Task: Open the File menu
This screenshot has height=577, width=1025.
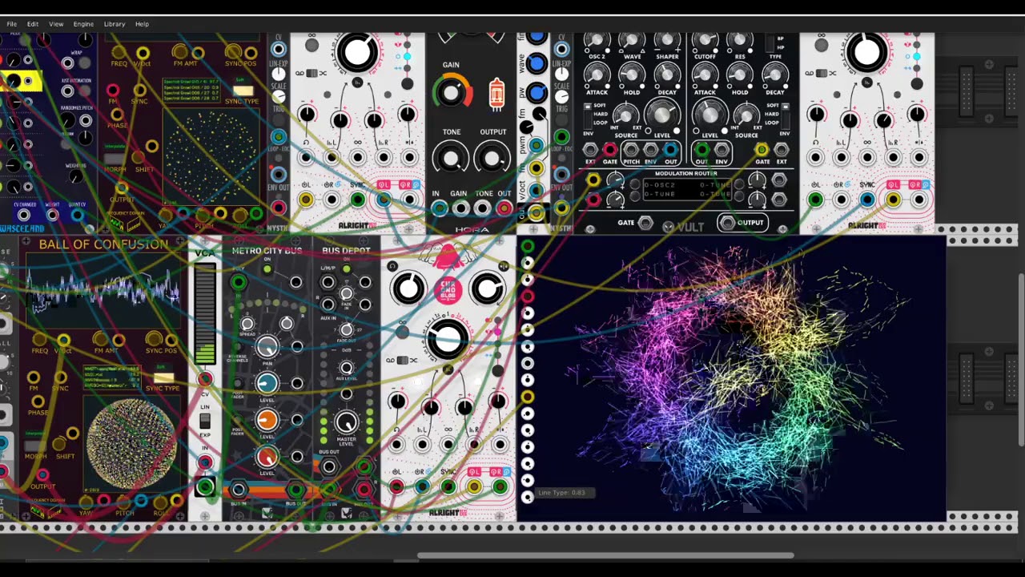Action: [x=12, y=24]
